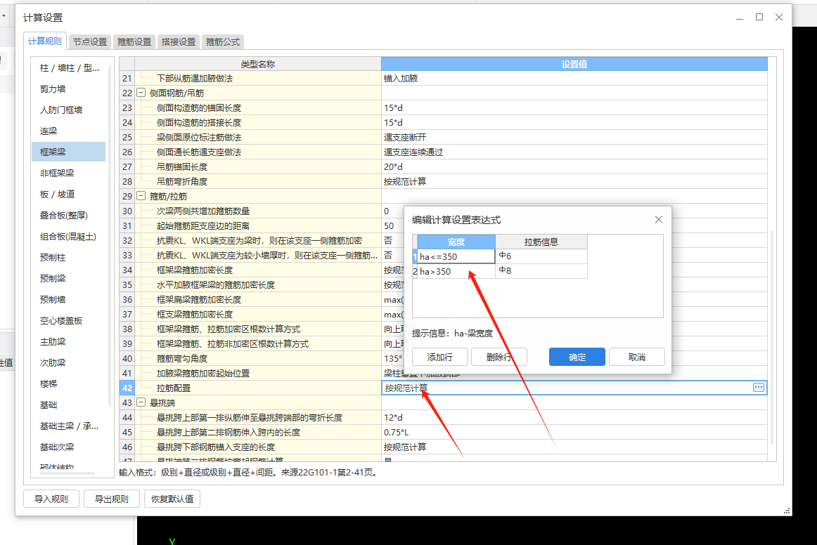Select 基础 in the category list
The width and height of the screenshot is (817, 545).
pos(69,405)
